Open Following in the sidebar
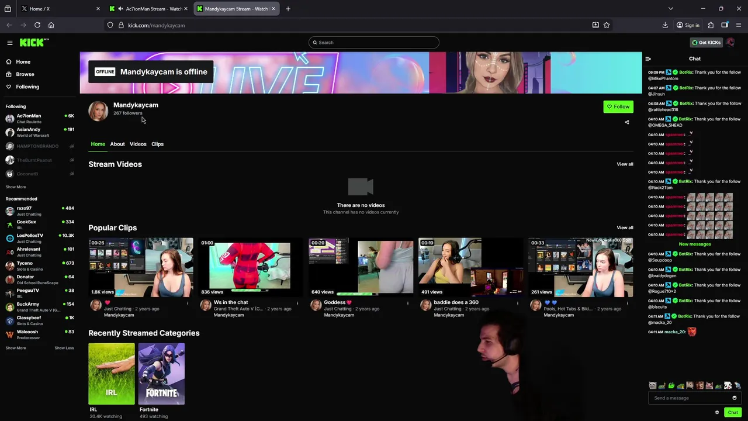The width and height of the screenshot is (748, 421). (x=27, y=87)
